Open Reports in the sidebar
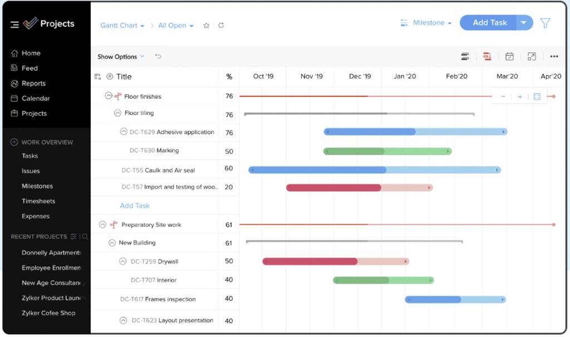Screen dimensions: 570x337 click(33, 84)
